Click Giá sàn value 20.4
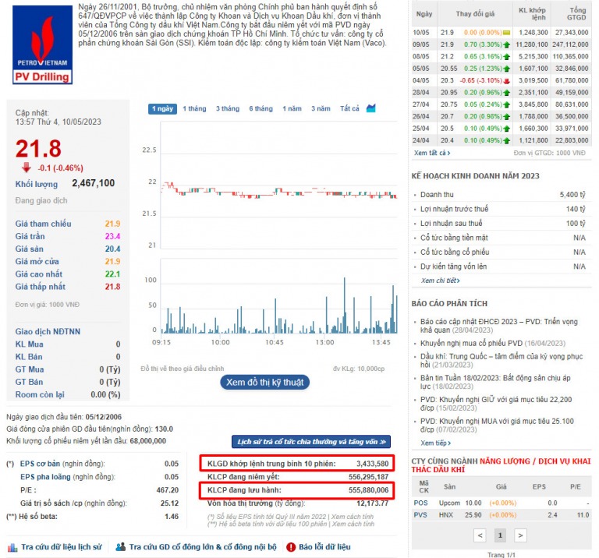 tap(112, 249)
